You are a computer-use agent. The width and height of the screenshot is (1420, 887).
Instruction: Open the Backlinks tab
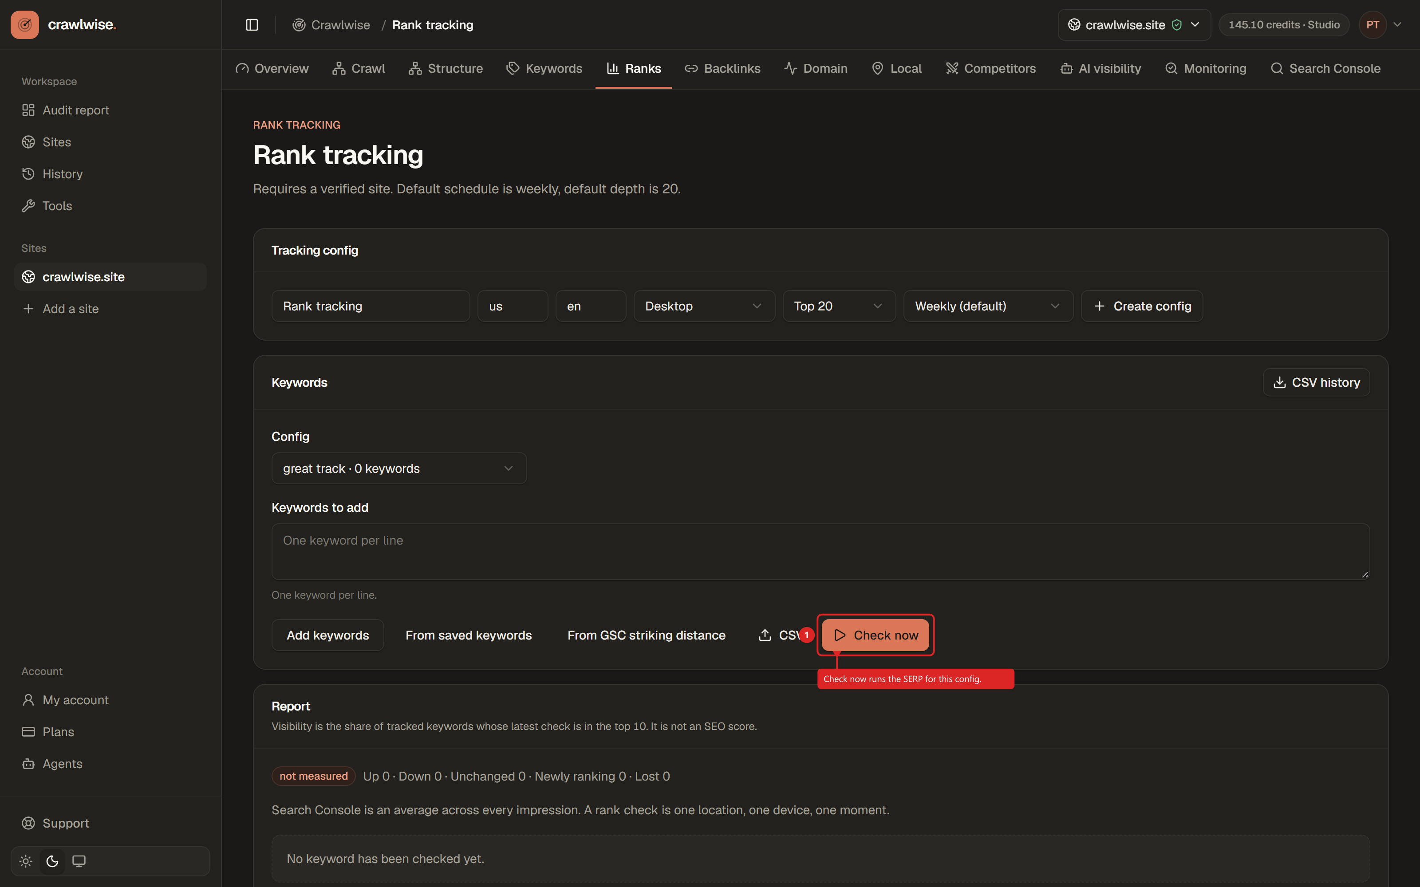click(x=722, y=69)
